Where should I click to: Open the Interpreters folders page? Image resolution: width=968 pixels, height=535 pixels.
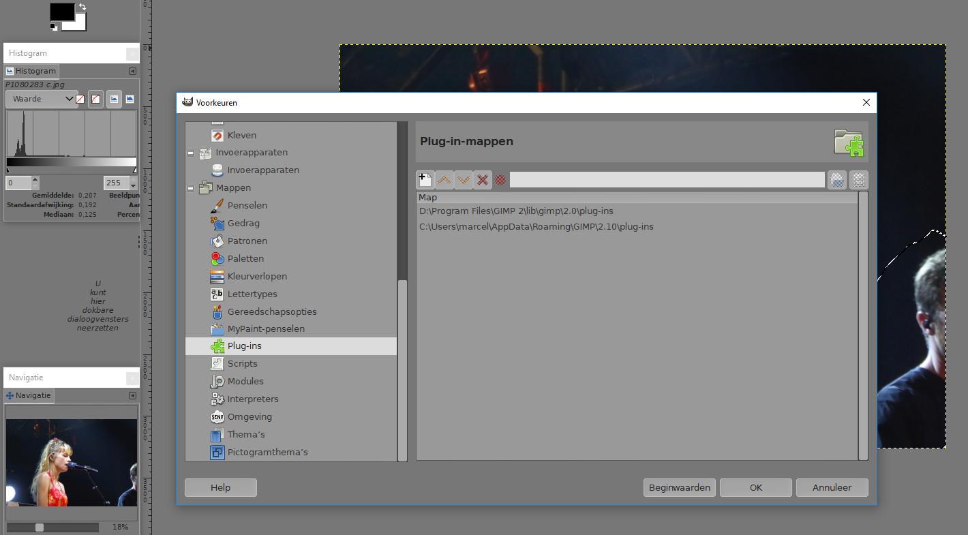click(x=253, y=399)
